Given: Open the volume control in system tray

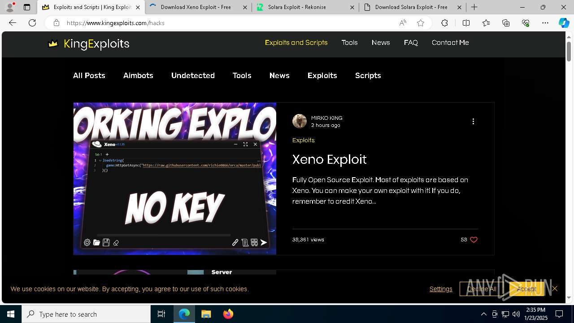Looking at the screenshot, I should [x=516, y=314].
